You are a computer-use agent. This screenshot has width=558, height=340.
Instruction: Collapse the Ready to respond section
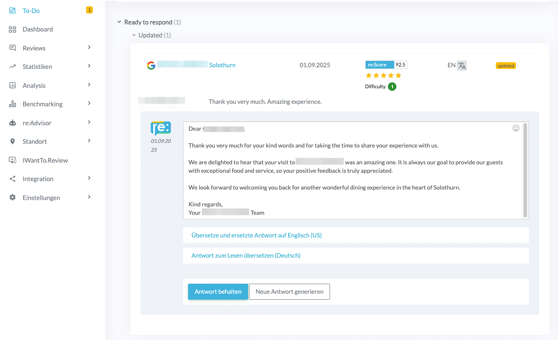click(x=120, y=22)
